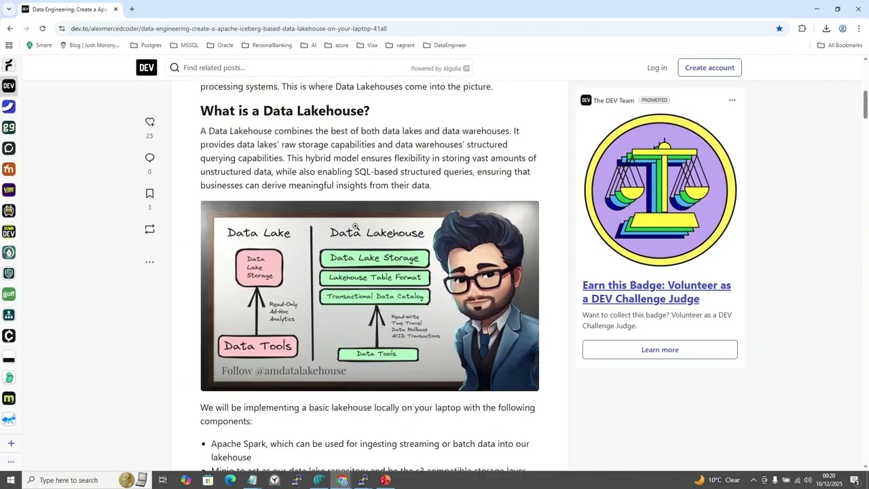Click the green golf sidebar icon

[9, 294]
